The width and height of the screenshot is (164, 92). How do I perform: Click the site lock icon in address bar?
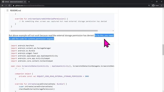point(14,6)
